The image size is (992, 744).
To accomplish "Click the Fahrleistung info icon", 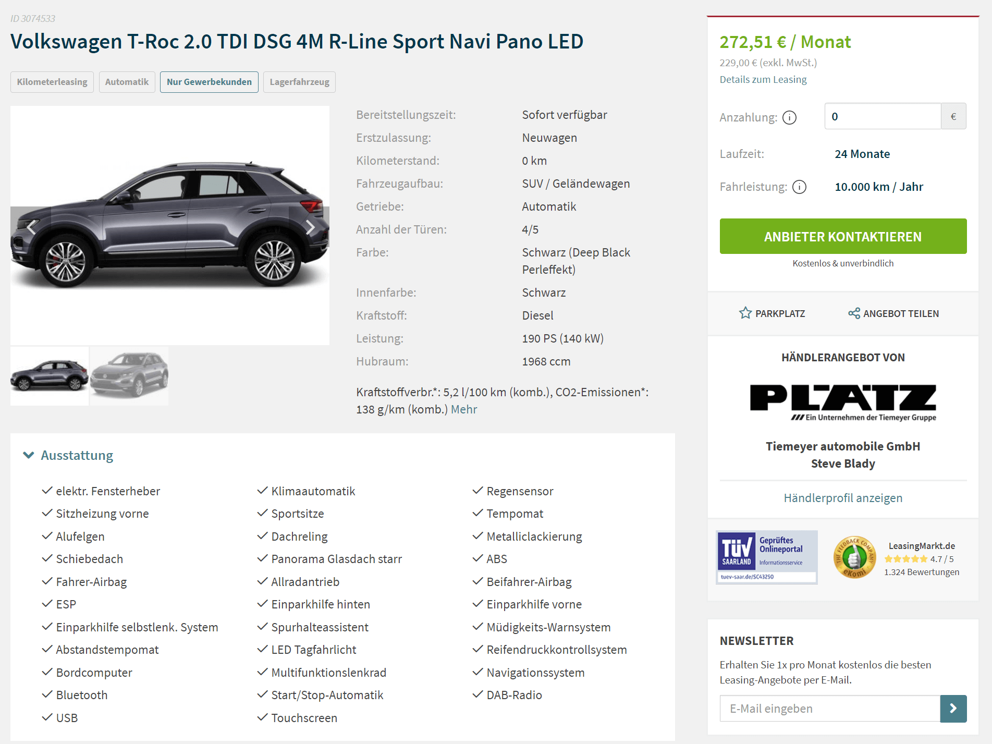I will 799,187.
